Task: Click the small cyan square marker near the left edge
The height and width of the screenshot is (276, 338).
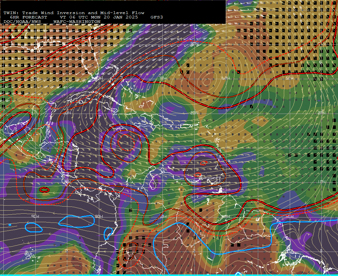Action: (10, 225)
